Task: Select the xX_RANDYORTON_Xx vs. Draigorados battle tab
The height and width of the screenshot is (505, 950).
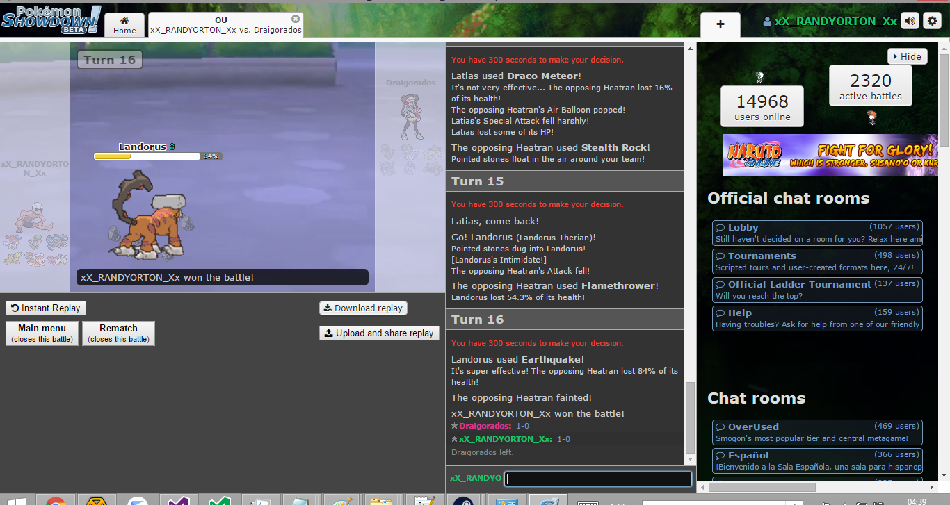Action: (226, 25)
